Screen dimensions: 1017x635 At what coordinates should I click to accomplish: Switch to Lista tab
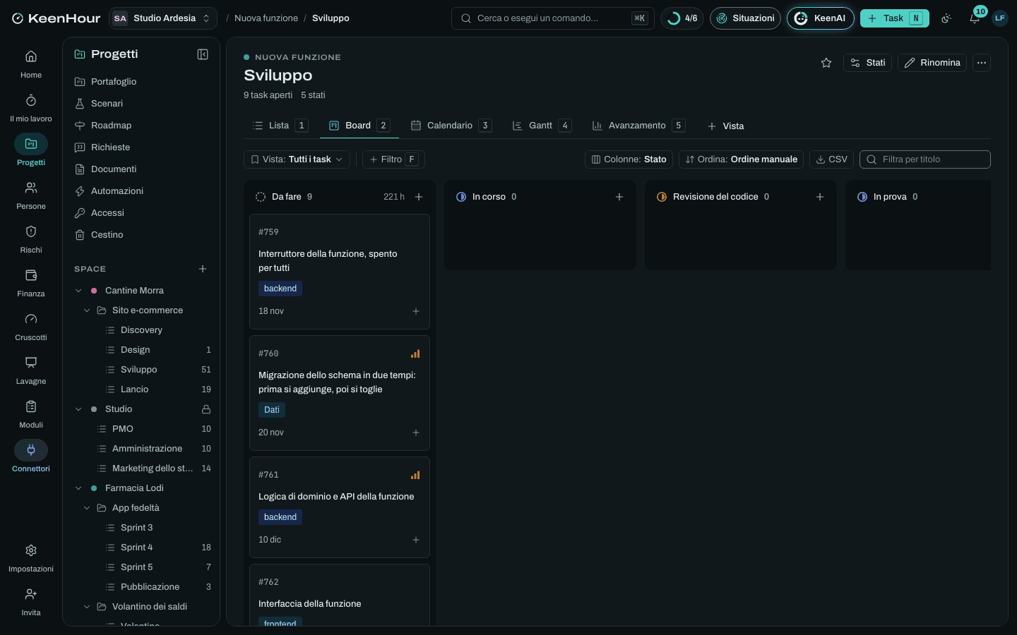pyautogui.click(x=280, y=126)
